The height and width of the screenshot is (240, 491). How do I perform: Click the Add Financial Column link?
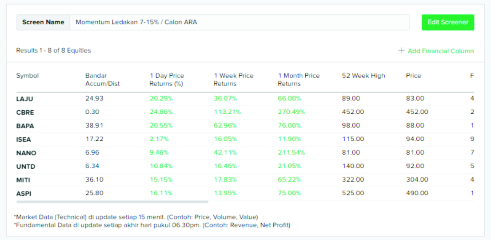pyautogui.click(x=440, y=51)
